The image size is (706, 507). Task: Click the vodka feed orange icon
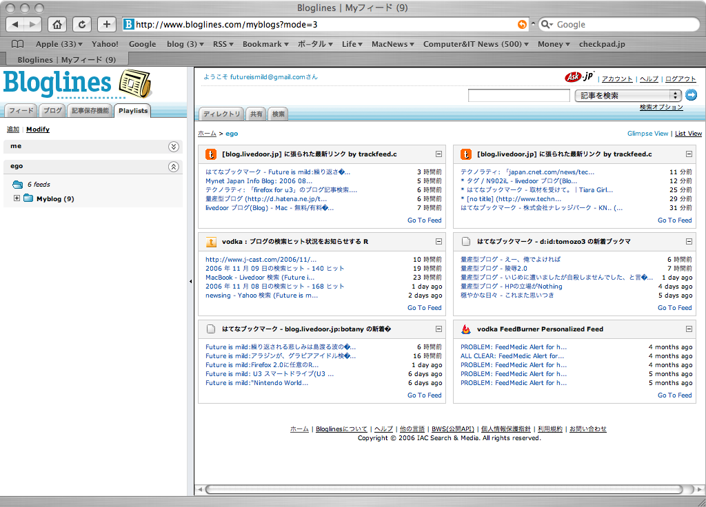pos(211,242)
